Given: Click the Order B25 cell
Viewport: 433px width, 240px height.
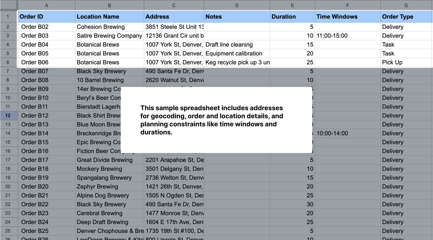Looking at the screenshot, I should 46,231.
